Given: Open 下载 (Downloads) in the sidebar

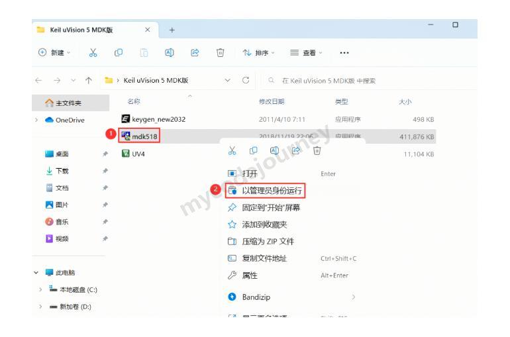Looking at the screenshot, I should (x=62, y=171).
